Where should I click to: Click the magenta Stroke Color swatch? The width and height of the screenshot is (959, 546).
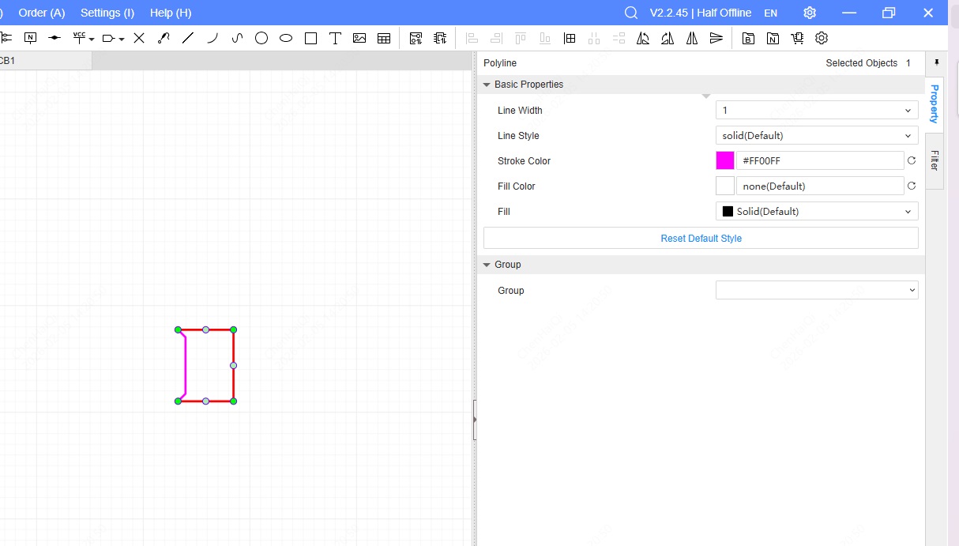tap(725, 161)
